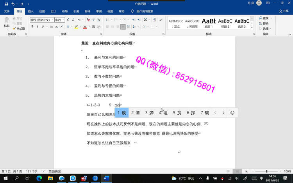Switch to the 插入 (Insert) tab
The width and height of the screenshot is (293, 183).
pyautogui.click(x=31, y=11)
